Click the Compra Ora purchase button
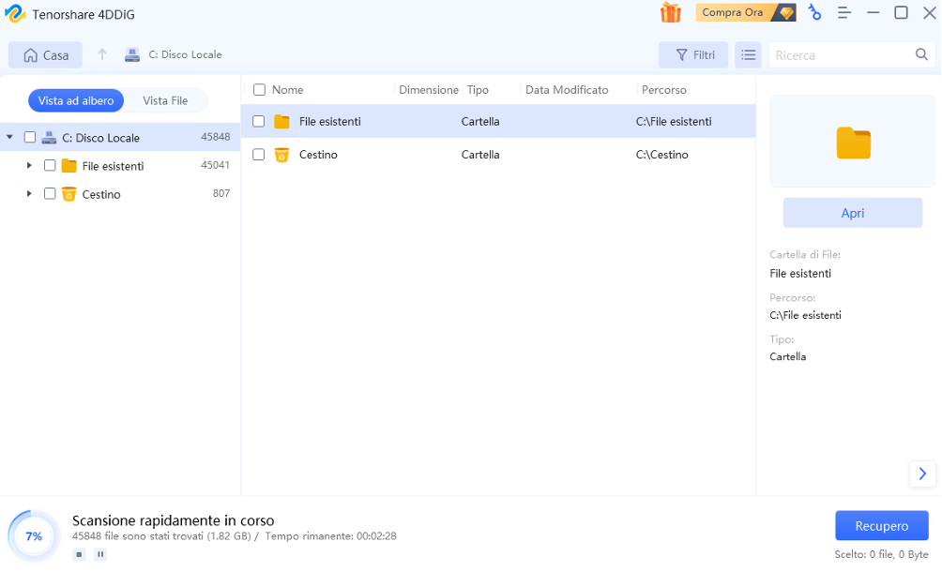The width and height of the screenshot is (942, 572). pos(746,12)
